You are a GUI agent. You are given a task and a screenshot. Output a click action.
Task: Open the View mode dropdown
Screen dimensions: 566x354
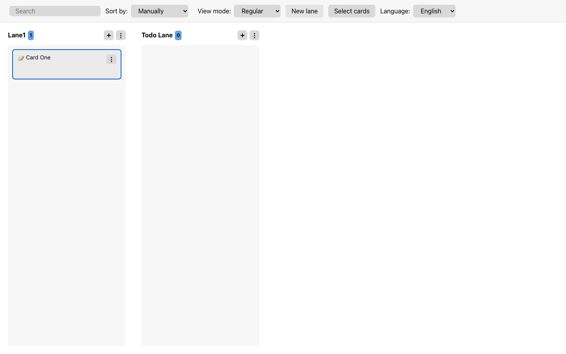click(x=257, y=11)
